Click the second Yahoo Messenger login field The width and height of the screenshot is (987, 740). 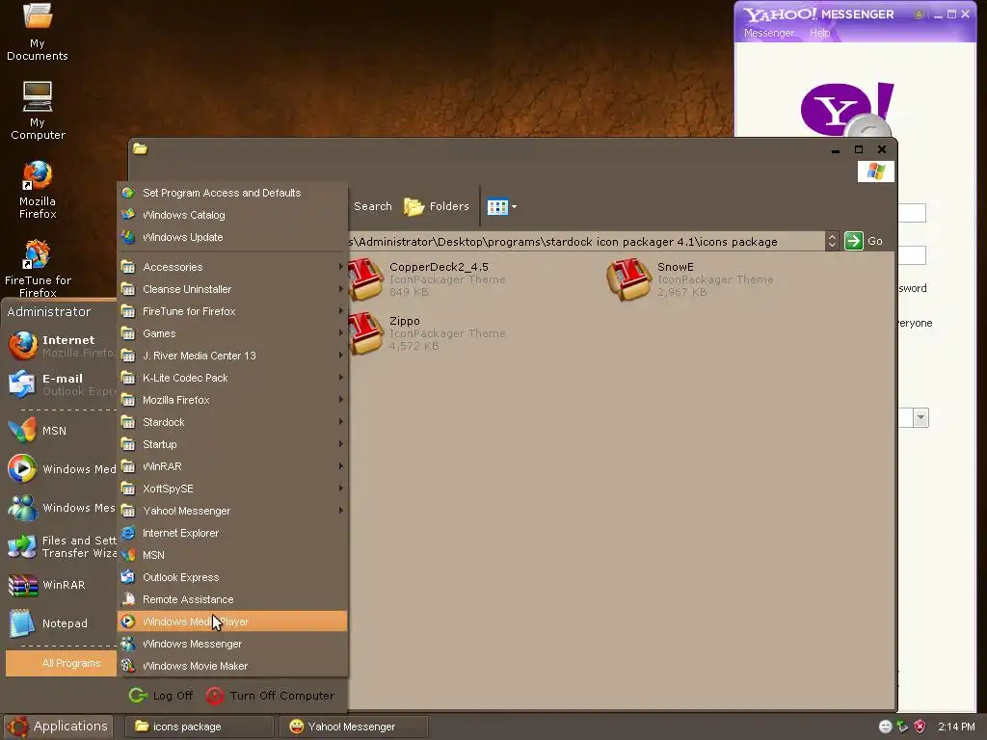click(912, 254)
